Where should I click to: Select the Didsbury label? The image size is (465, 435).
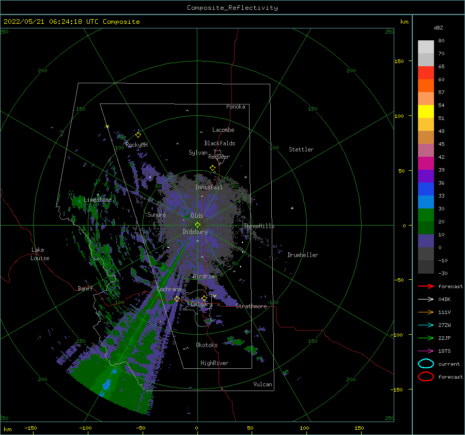pyautogui.click(x=195, y=232)
